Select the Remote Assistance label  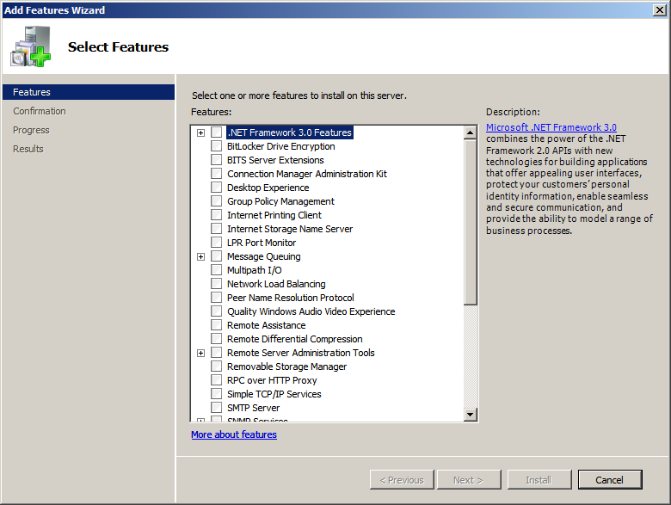click(x=266, y=325)
